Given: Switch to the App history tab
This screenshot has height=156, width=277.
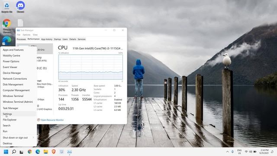Looking at the screenshot, I should (47, 39).
